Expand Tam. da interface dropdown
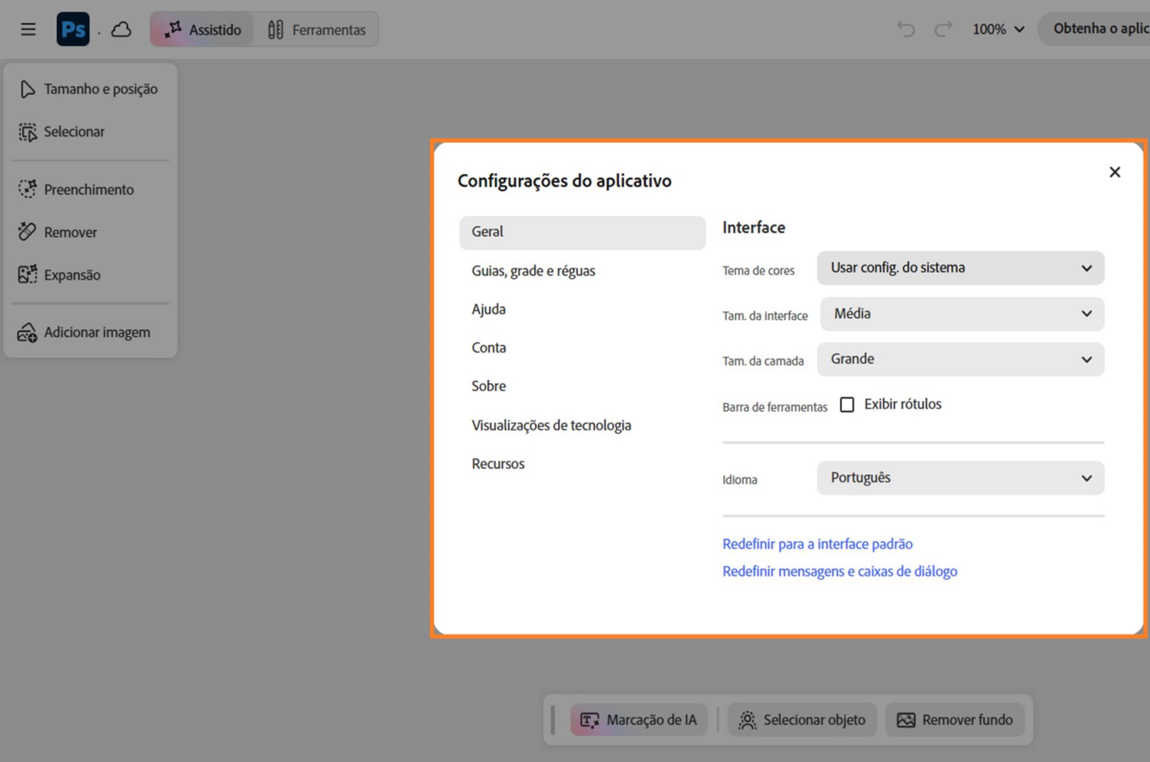1150x762 pixels. point(962,314)
